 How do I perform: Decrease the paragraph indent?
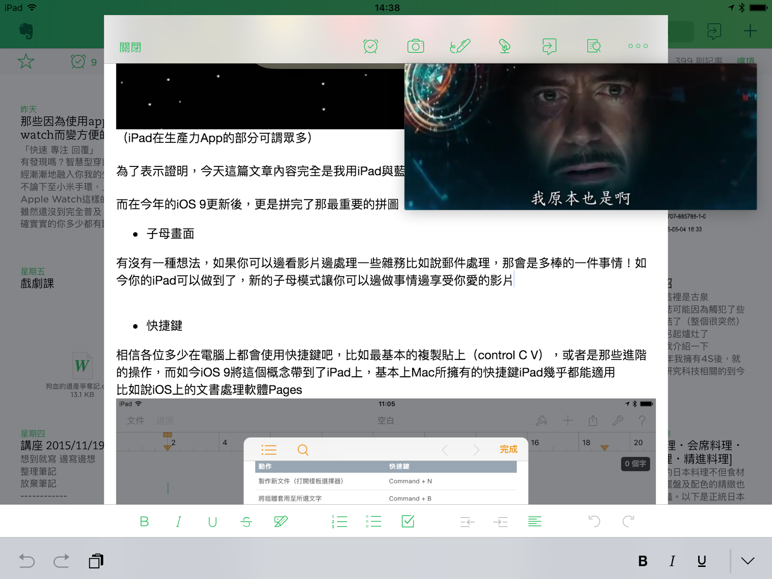pos(467,522)
